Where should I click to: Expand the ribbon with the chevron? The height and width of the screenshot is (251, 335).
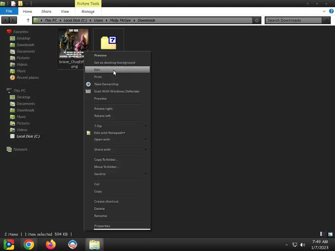click(324, 11)
